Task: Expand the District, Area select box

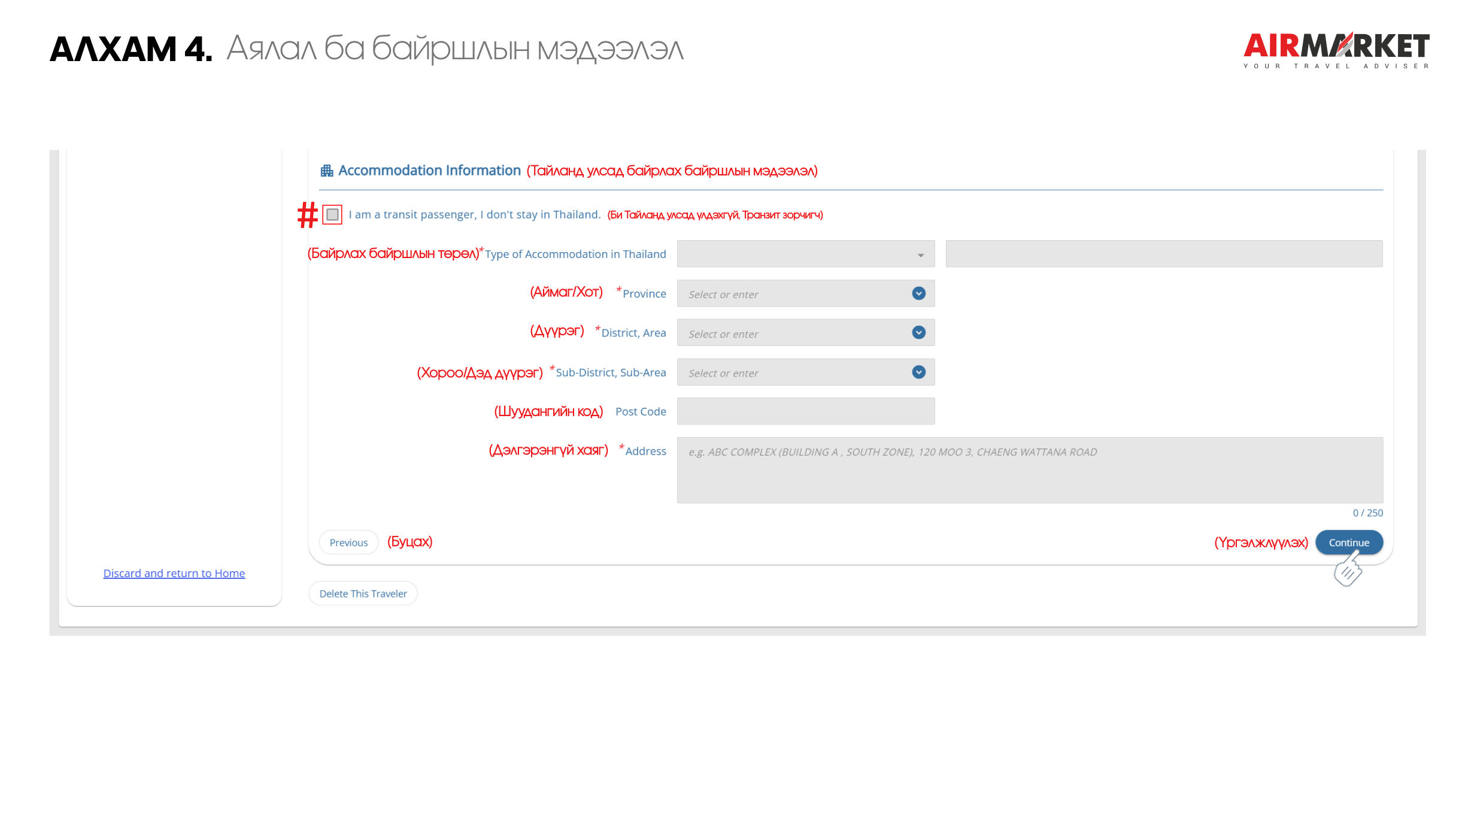Action: [x=805, y=332]
